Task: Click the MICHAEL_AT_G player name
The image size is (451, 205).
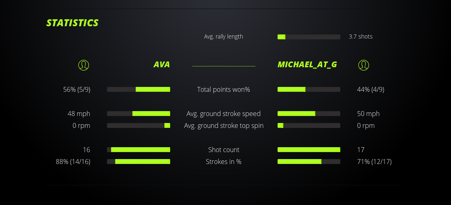Action: click(x=307, y=65)
